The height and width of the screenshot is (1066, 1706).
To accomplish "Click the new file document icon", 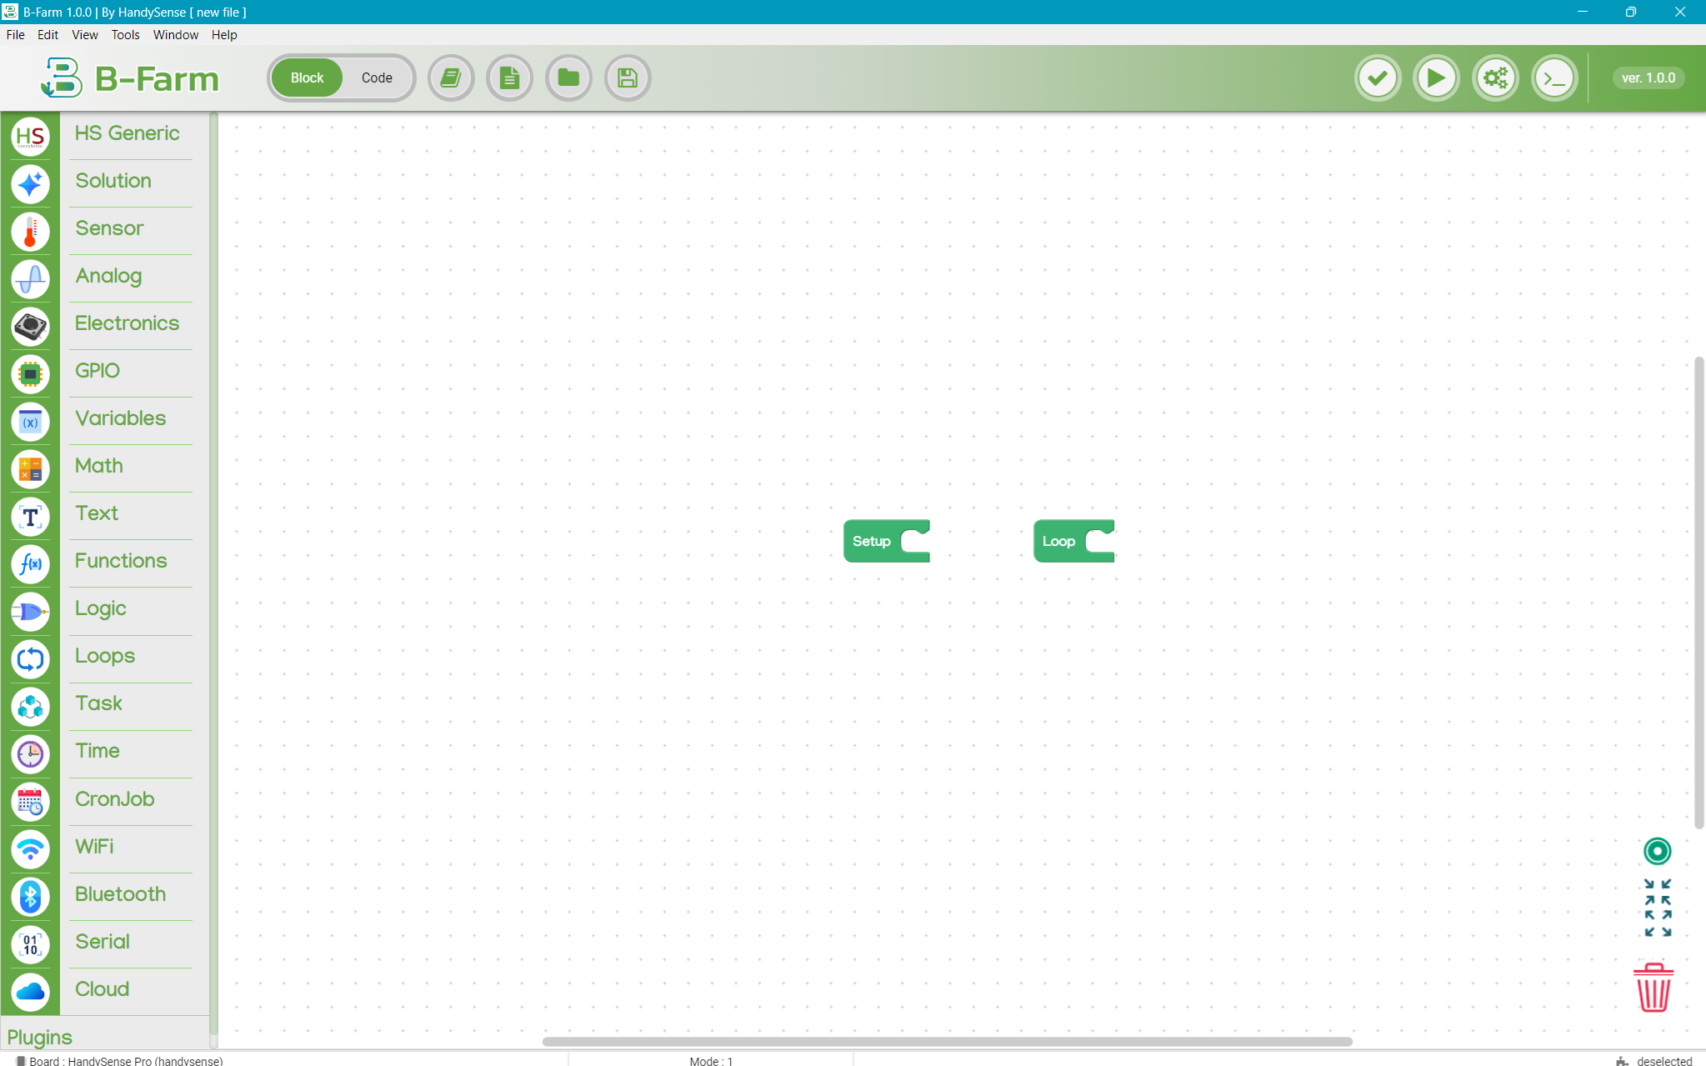I will [x=509, y=78].
